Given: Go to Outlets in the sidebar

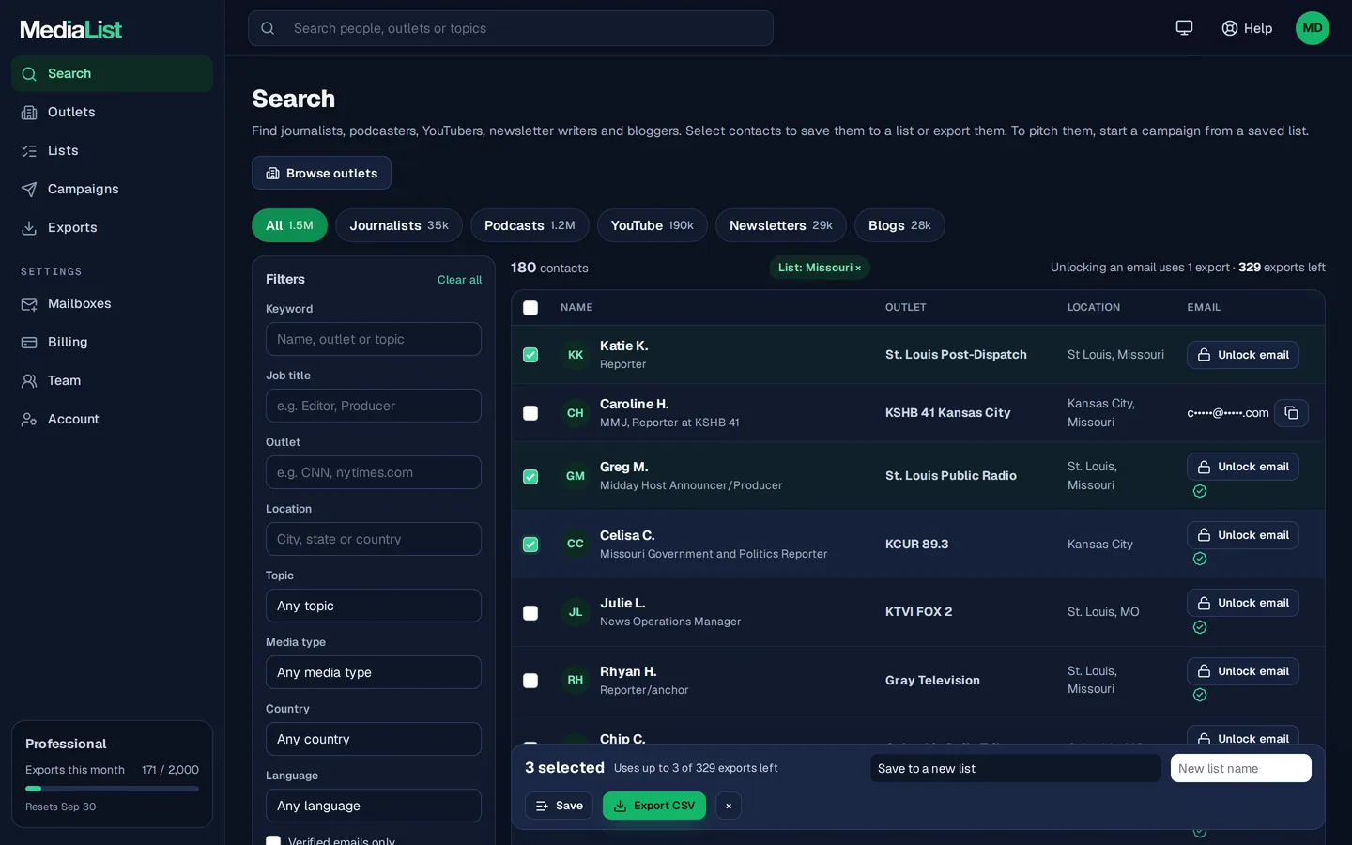Looking at the screenshot, I should tap(112, 112).
